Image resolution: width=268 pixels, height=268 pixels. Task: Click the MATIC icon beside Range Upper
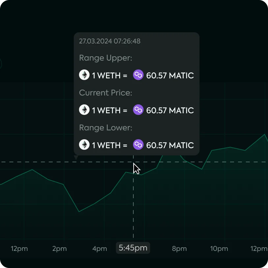click(x=138, y=75)
